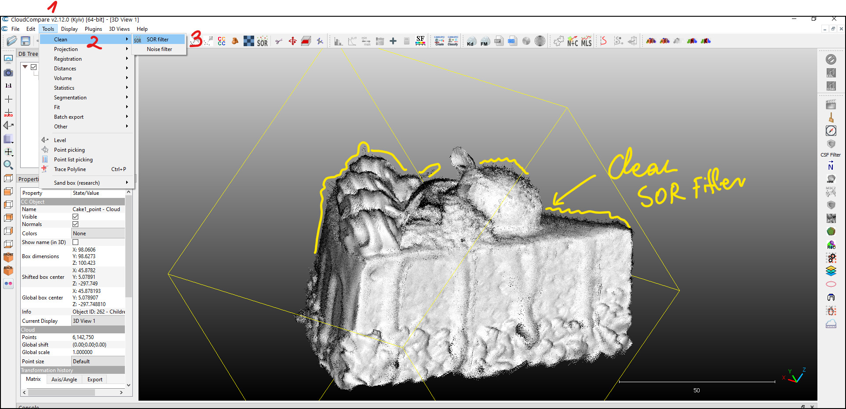Click the SOR filter toolbar icon
846x409 pixels.
pos(263,41)
